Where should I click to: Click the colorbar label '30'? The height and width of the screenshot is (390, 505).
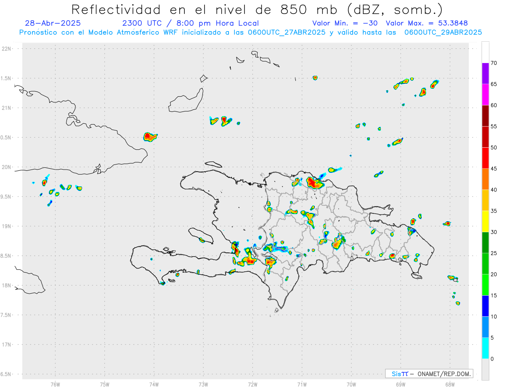[494, 232]
